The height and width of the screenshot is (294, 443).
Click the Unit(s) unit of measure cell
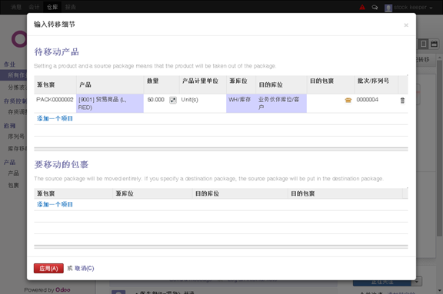pyautogui.click(x=202, y=103)
